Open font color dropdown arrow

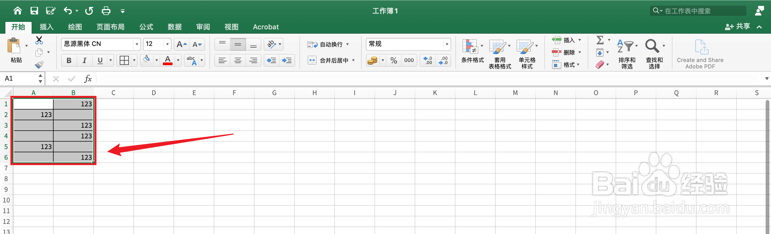[178, 61]
